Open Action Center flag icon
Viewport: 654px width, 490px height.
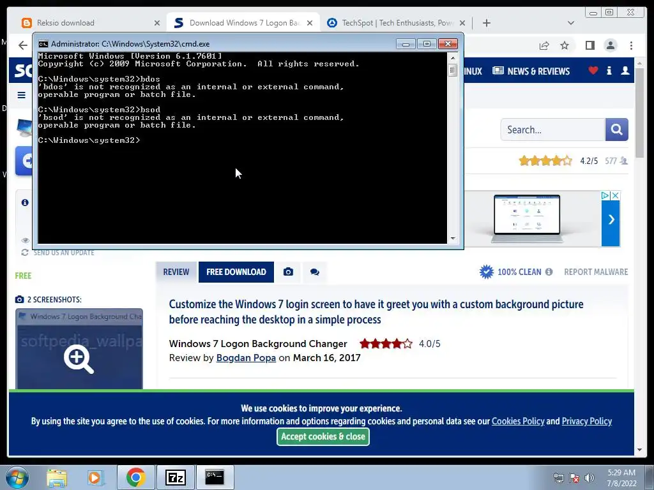pyautogui.click(x=574, y=478)
